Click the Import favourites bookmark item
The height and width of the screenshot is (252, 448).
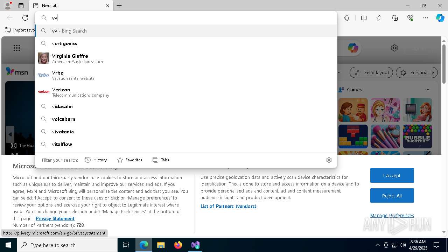coord(20,30)
